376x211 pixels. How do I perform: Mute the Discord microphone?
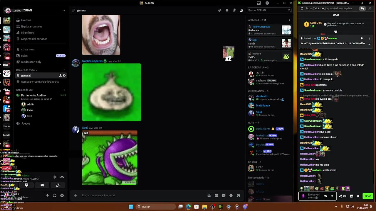47,195
